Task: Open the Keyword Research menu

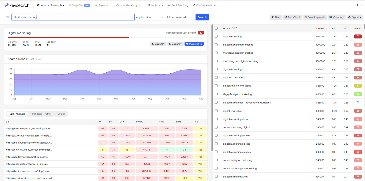Action: (51, 5)
